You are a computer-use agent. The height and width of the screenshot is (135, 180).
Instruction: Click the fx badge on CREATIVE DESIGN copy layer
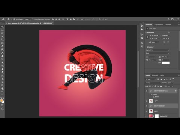[175, 91]
